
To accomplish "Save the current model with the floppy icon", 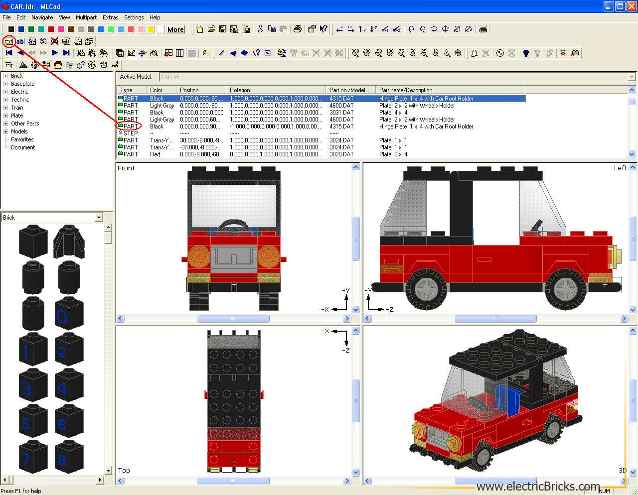I will point(222,29).
